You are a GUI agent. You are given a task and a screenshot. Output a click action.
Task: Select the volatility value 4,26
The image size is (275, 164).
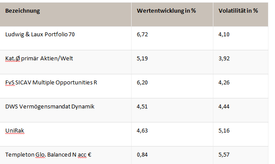point(224,83)
